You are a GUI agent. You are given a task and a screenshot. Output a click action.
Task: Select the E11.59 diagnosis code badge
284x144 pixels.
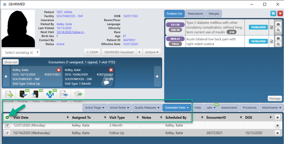click(175, 25)
